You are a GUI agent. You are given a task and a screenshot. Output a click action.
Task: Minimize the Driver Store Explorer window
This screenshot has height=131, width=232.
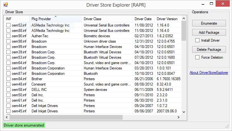(x=203, y=4)
